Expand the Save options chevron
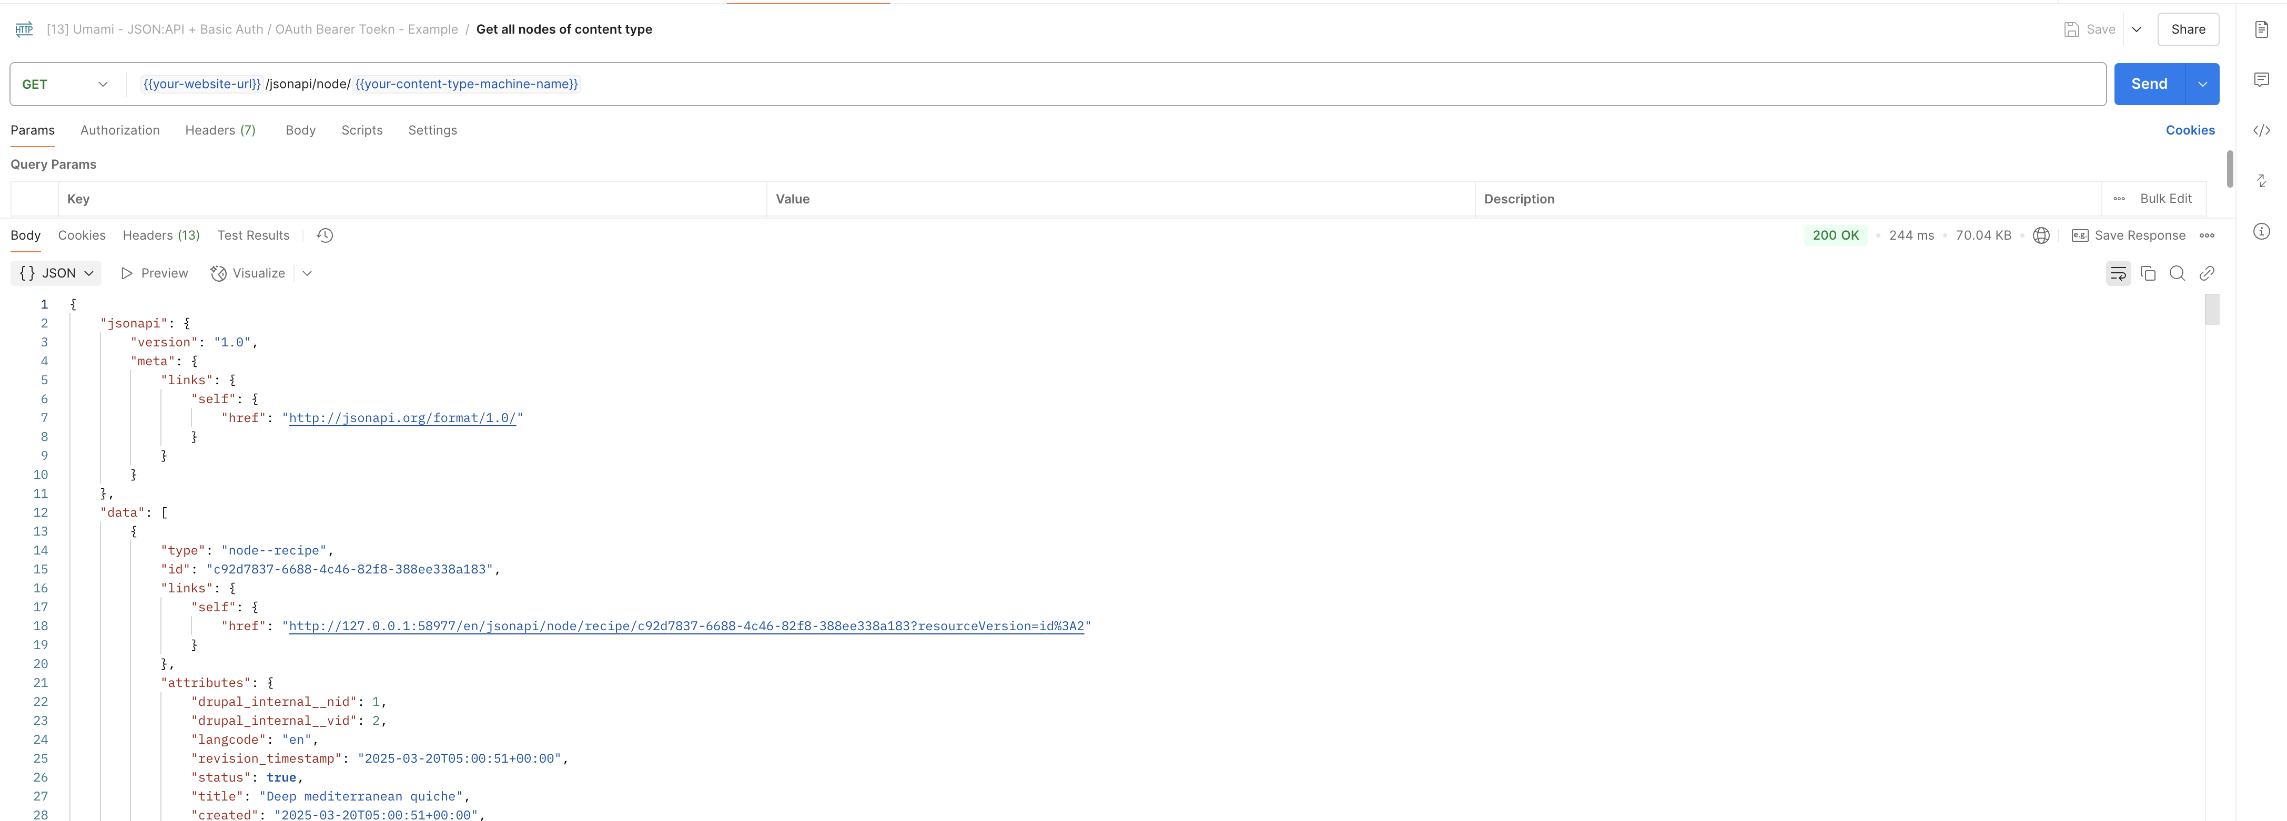The width and height of the screenshot is (2287, 821). tap(2136, 29)
